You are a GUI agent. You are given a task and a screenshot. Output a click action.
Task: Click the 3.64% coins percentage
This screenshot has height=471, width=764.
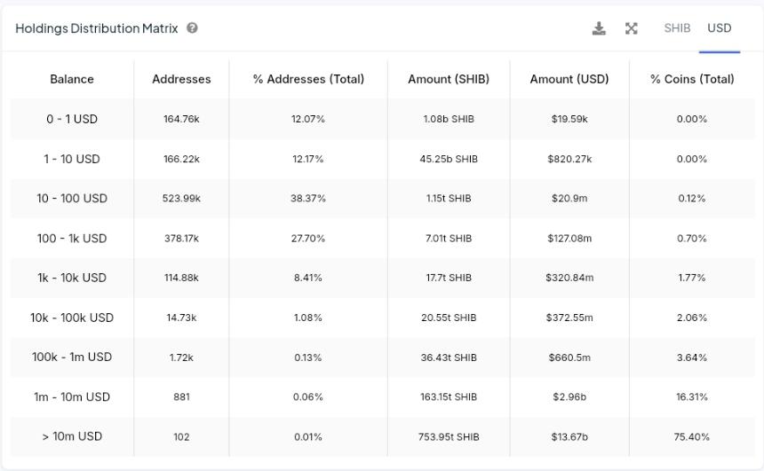coord(692,357)
